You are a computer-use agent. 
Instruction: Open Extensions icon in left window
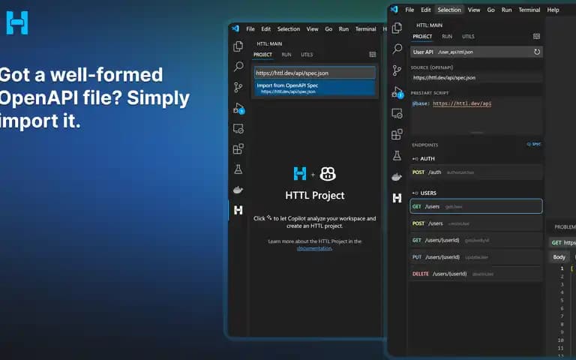pos(238,148)
